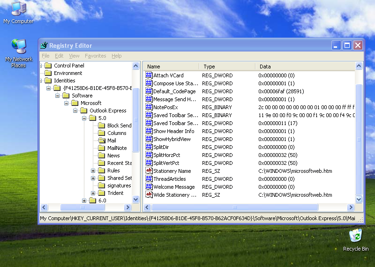
Task: Click tree pane scroll up arrow
Action: pos(135,66)
